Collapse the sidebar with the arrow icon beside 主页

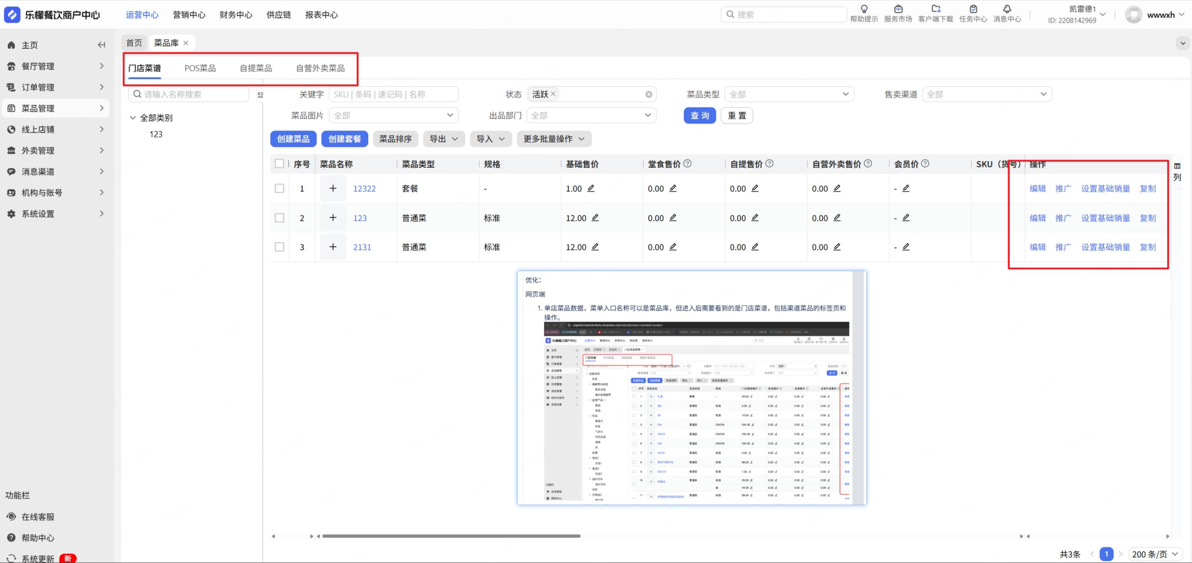(101, 45)
